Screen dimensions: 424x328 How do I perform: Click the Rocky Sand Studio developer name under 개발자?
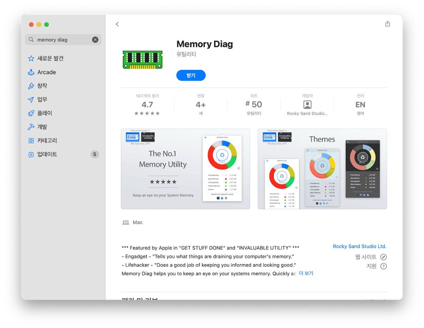[307, 114]
